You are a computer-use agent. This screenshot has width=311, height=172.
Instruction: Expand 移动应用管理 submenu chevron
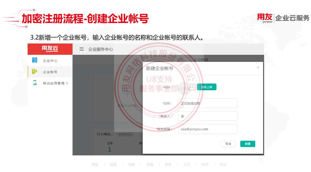67,83
